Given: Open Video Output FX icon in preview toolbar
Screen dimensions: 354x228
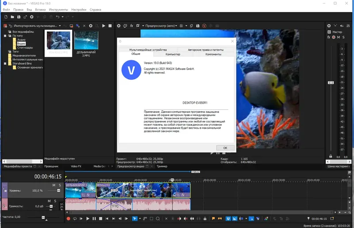Looking at the screenshot, I should tap(131, 26).
